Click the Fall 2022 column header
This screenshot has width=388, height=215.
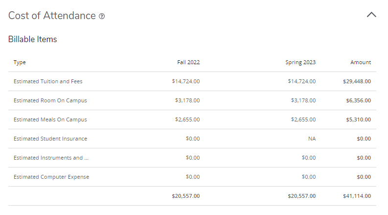point(188,62)
